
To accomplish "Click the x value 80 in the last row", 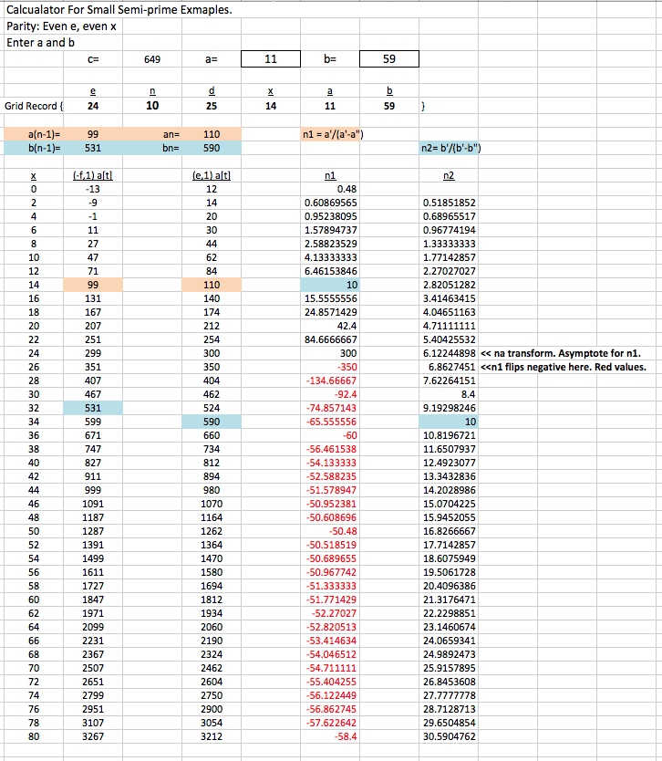I will click(34, 736).
